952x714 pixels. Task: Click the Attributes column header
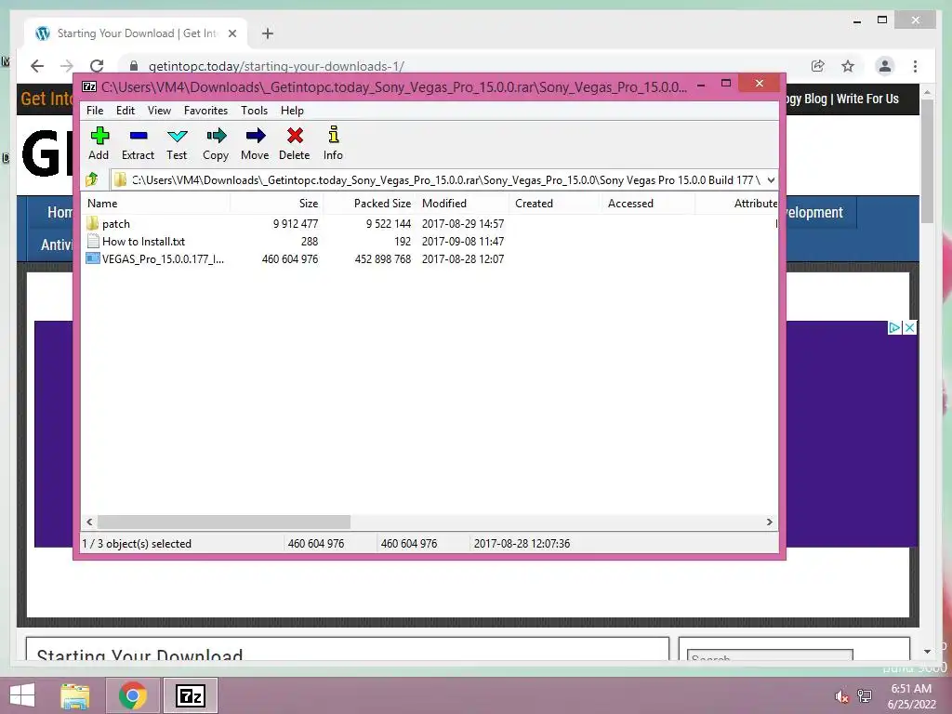click(x=737, y=204)
